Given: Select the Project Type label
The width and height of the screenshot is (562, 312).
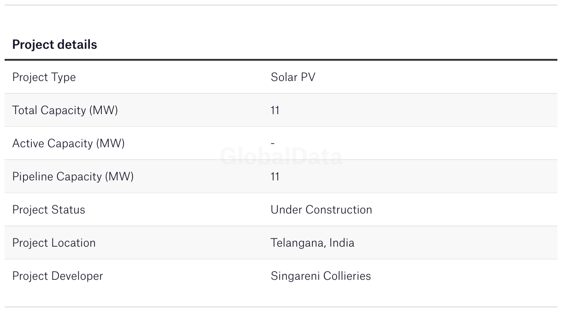Looking at the screenshot, I should click(x=44, y=77).
